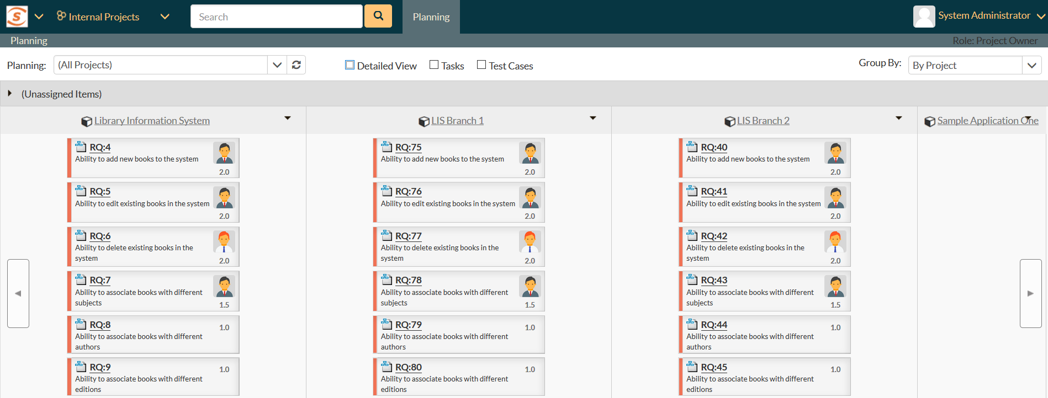Open the RQ:78 requirement link
The height and width of the screenshot is (398, 1048).
click(x=408, y=280)
